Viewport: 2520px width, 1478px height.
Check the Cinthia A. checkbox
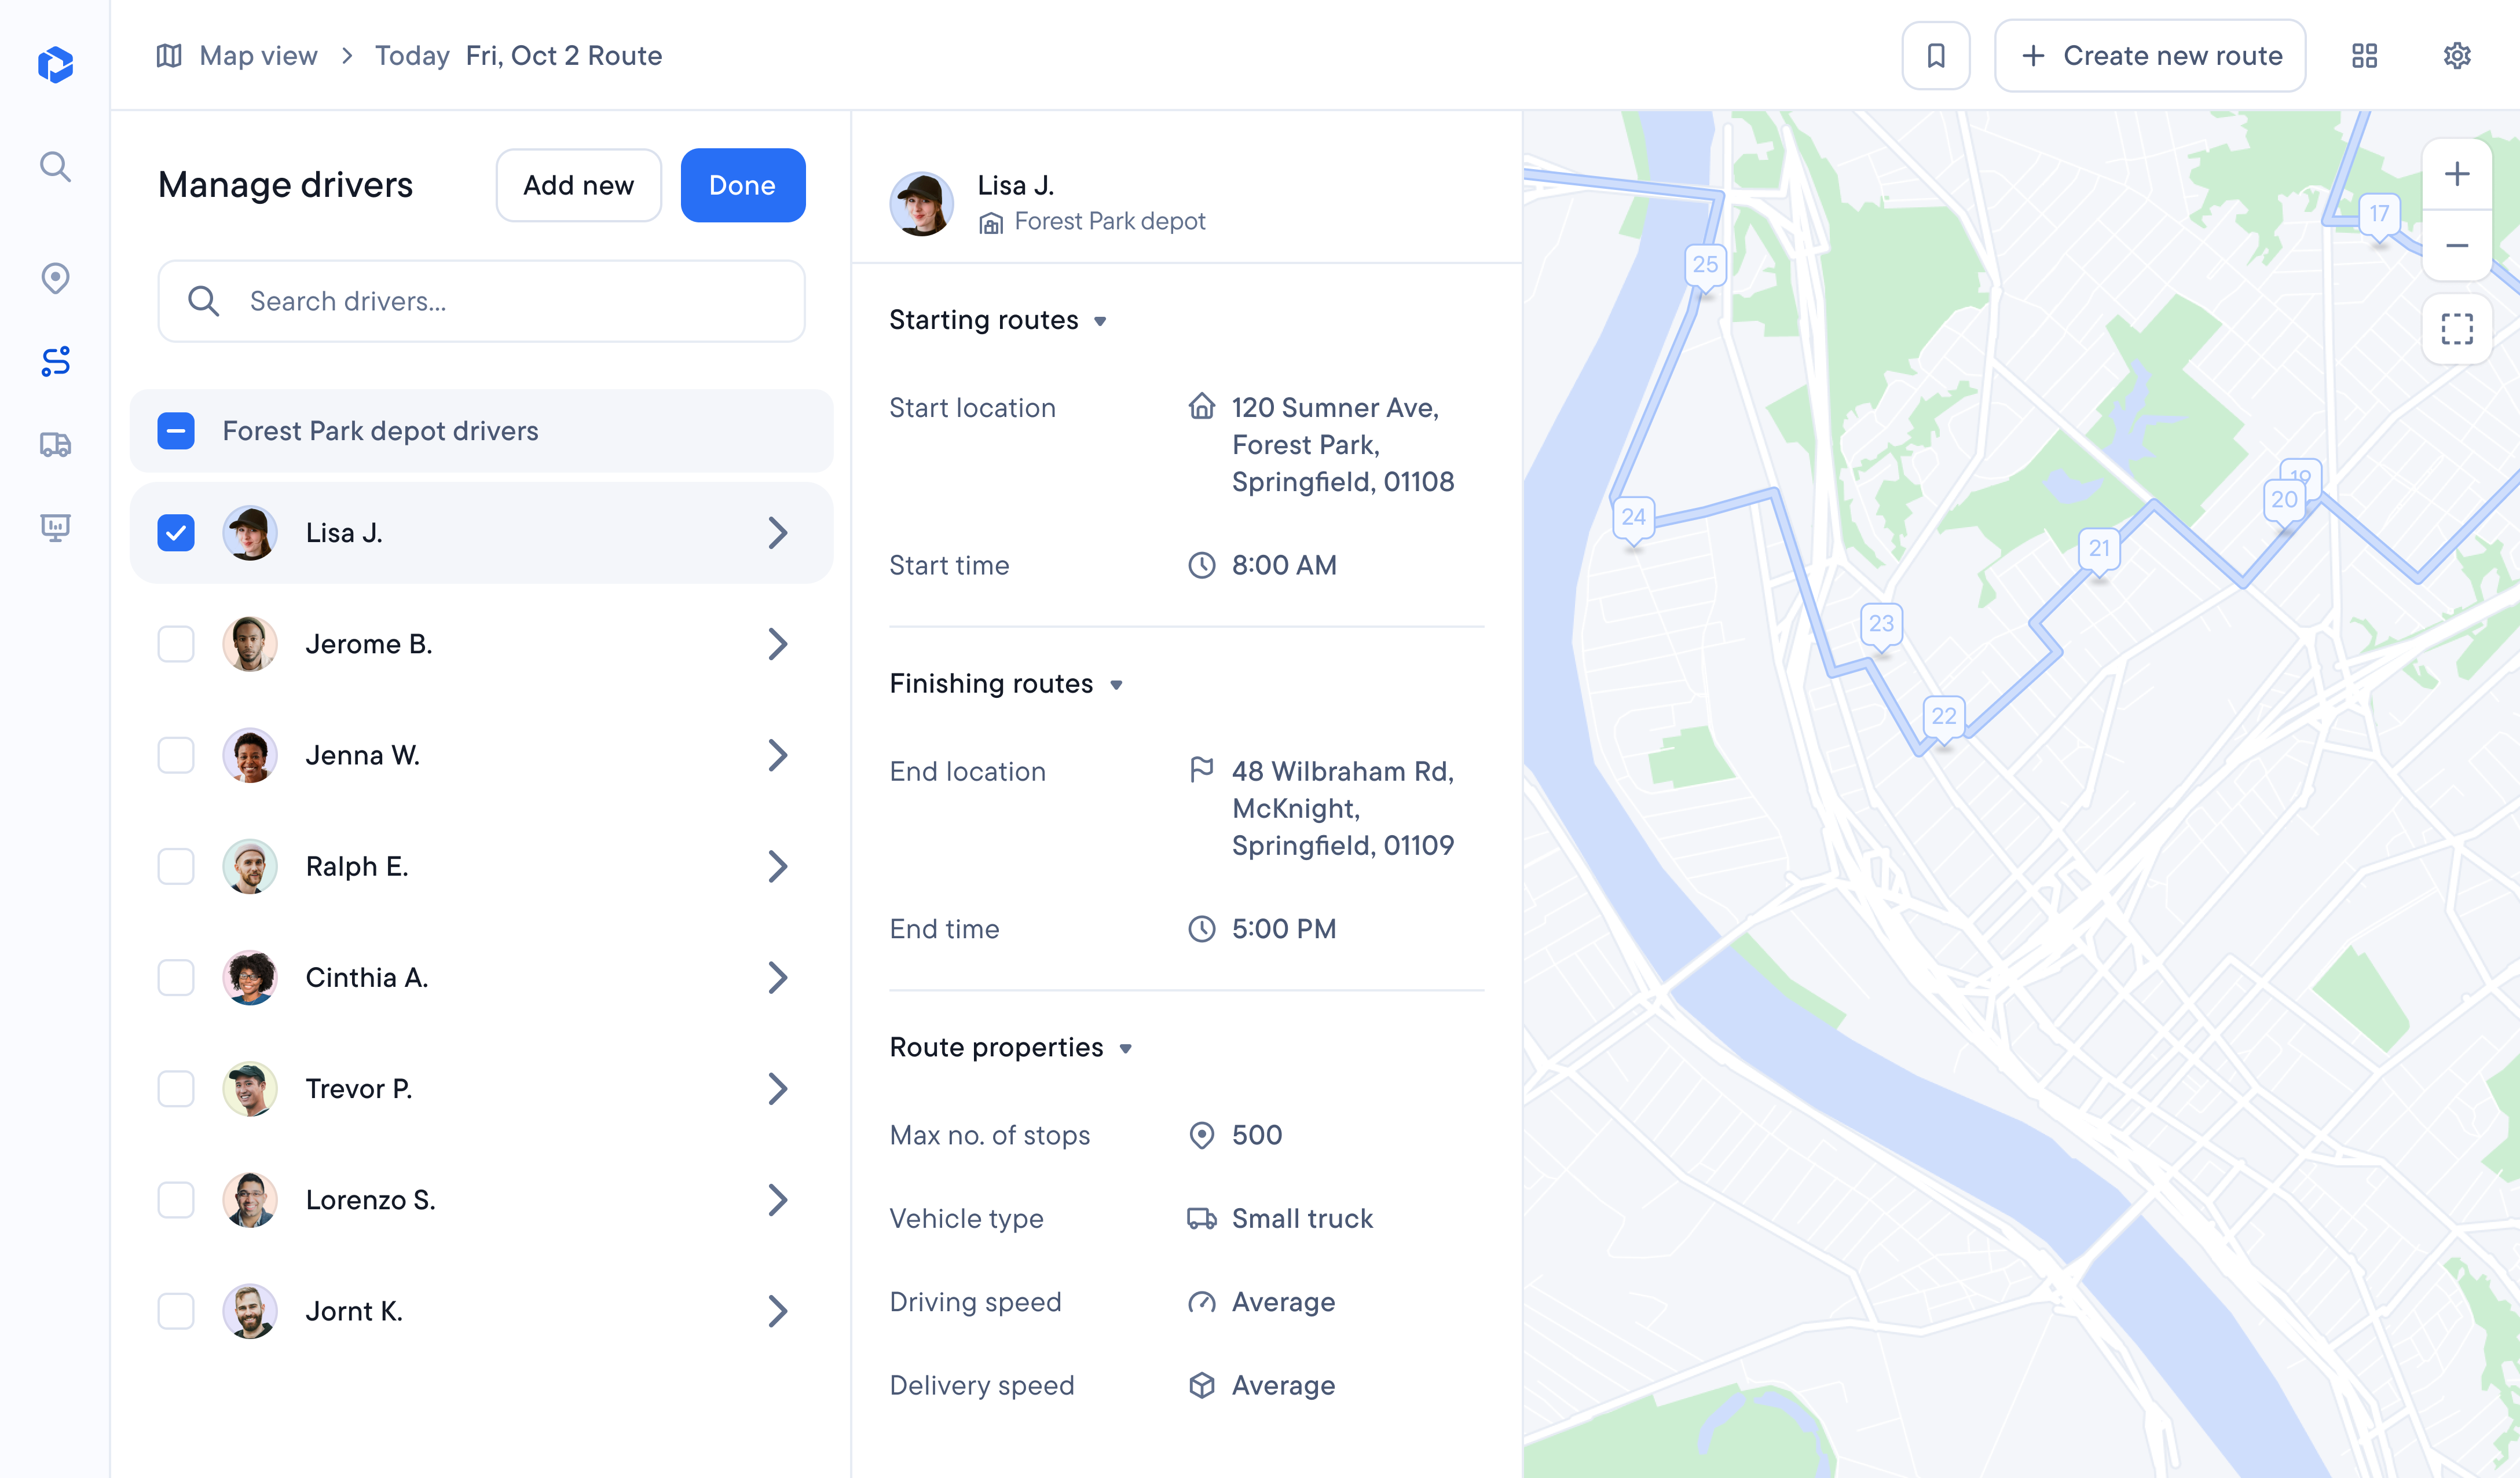176,977
